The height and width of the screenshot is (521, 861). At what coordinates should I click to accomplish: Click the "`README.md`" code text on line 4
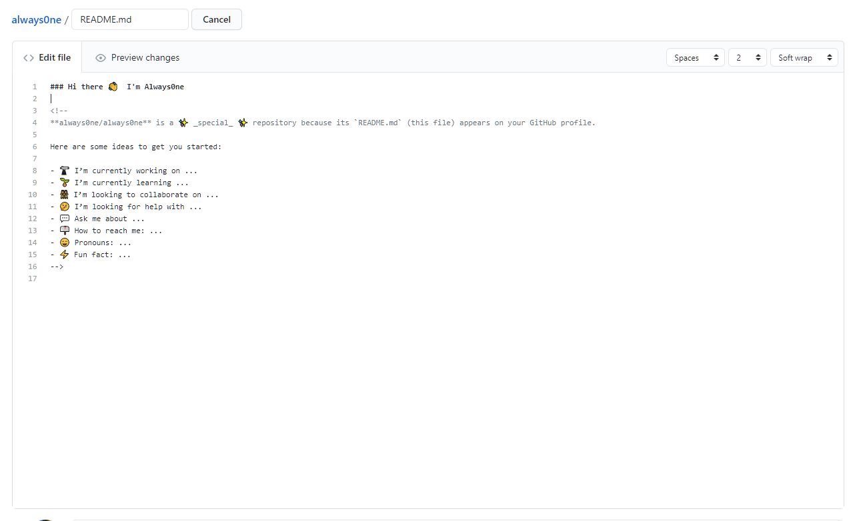[378, 123]
